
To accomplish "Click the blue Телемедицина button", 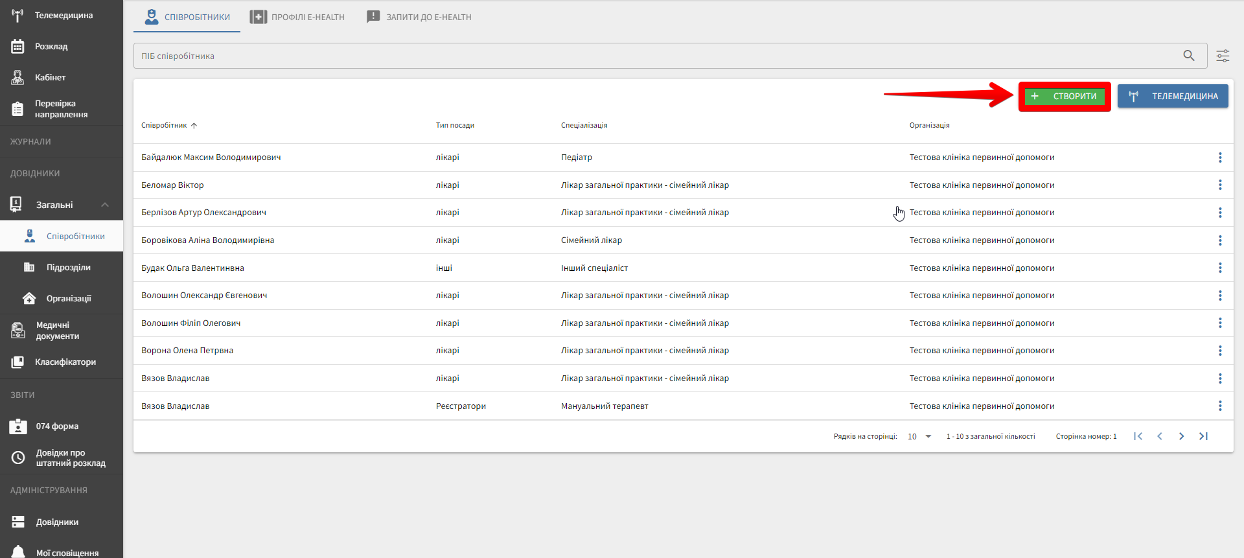I will [1173, 97].
